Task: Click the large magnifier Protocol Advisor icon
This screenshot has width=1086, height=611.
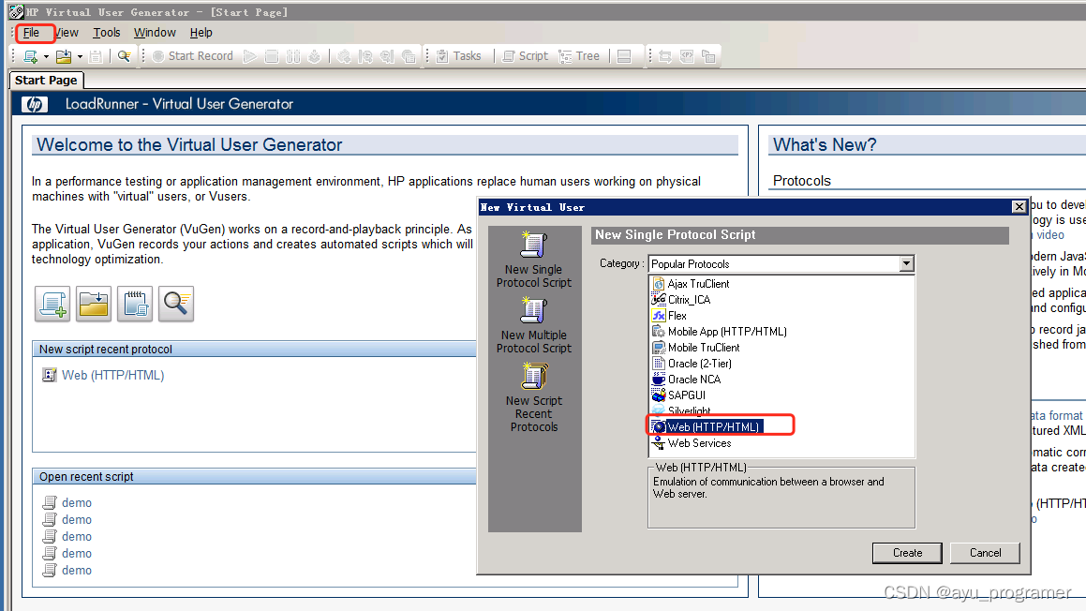Action: (x=176, y=305)
